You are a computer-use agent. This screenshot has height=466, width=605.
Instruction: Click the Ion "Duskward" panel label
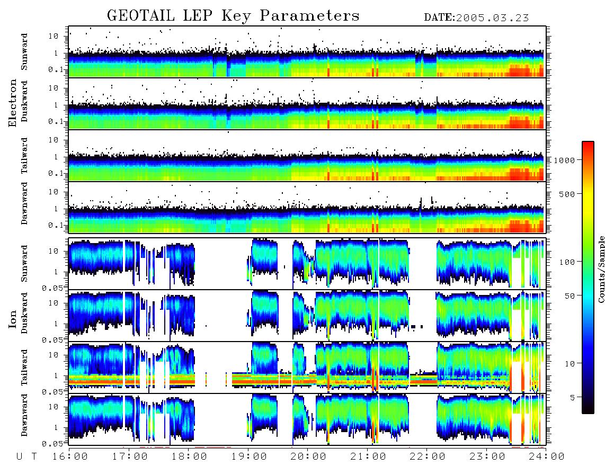coord(25,313)
